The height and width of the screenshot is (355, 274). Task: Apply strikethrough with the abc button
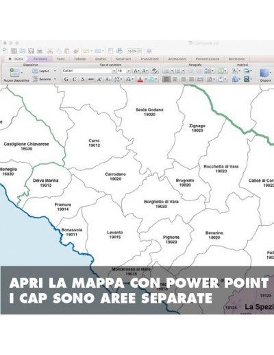point(91,79)
